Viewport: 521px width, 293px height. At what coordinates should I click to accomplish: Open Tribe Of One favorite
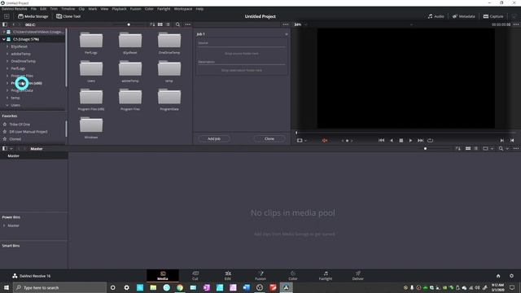coord(20,125)
